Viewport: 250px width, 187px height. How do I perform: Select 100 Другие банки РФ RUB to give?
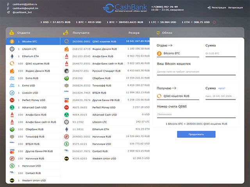tap(33, 151)
